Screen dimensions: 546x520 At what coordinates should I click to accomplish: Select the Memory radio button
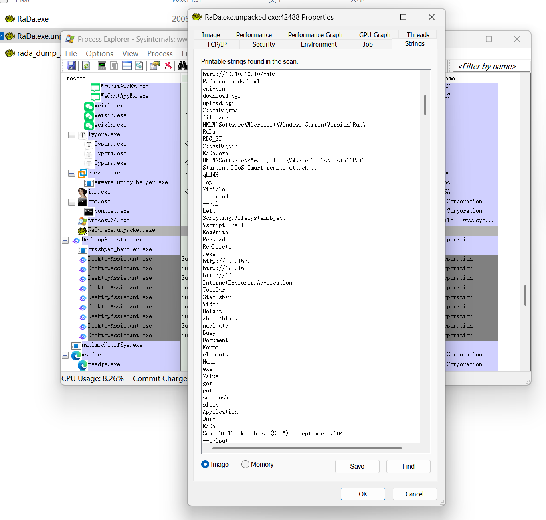(x=245, y=464)
